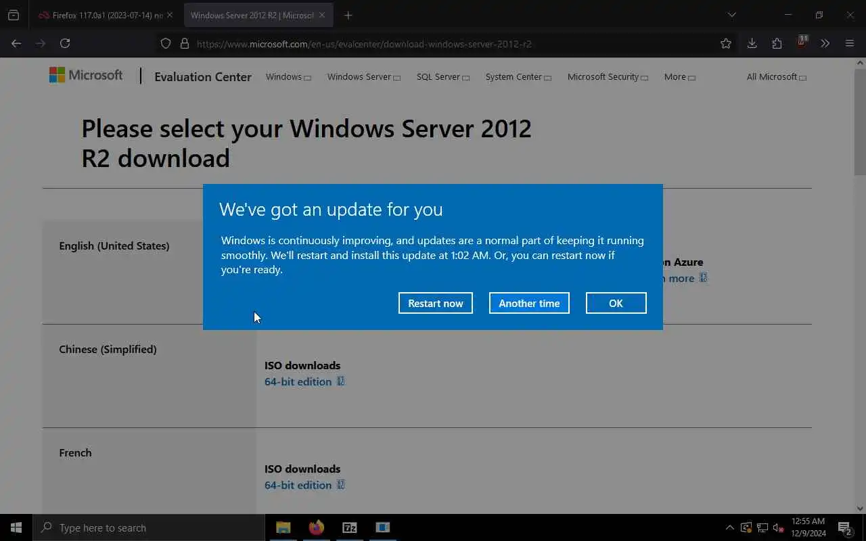Reload the current page
Screen dimensions: 866x541
coord(65,43)
